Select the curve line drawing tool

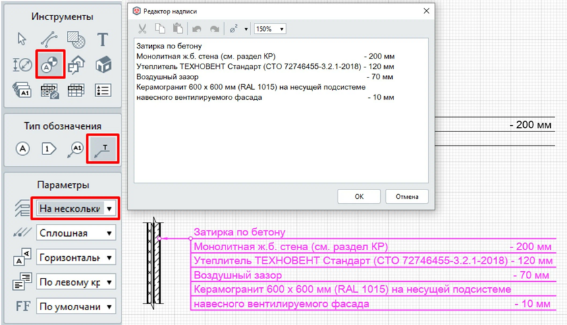(49, 40)
